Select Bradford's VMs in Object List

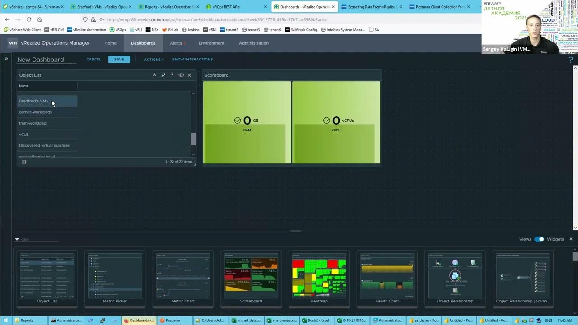(47, 101)
